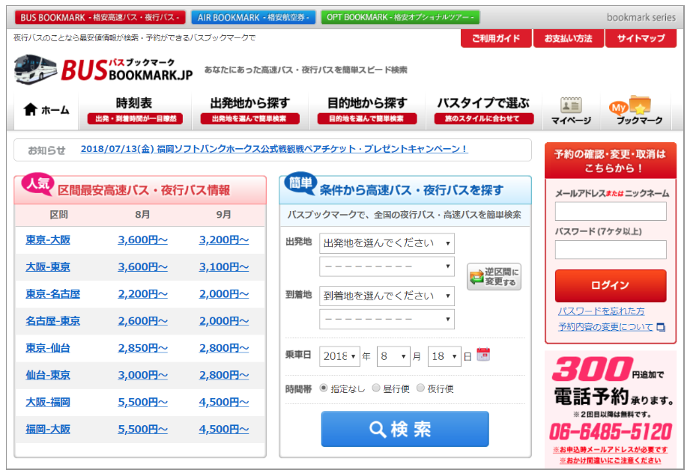This screenshot has height=473, width=690.
Task: Switch to BUS BOOKMARK tab
Action: pos(100,17)
